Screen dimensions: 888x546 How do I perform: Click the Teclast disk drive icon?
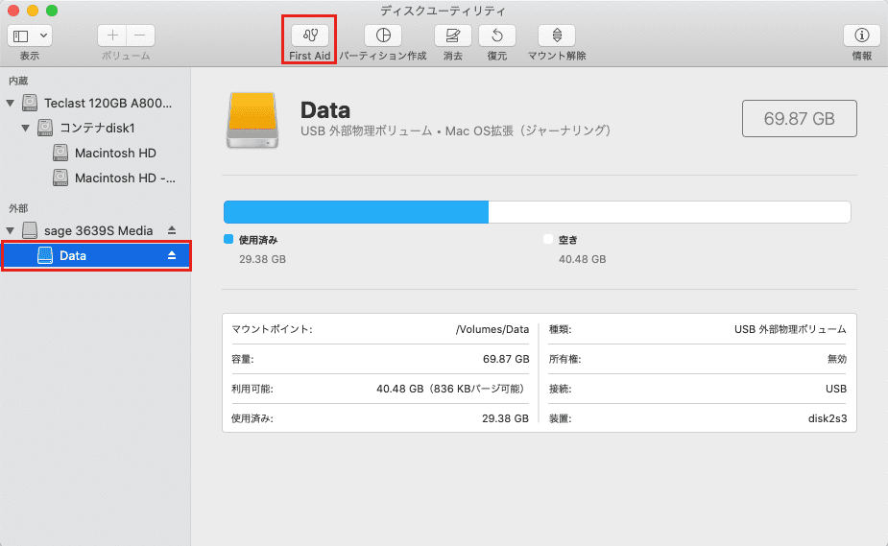click(30, 103)
